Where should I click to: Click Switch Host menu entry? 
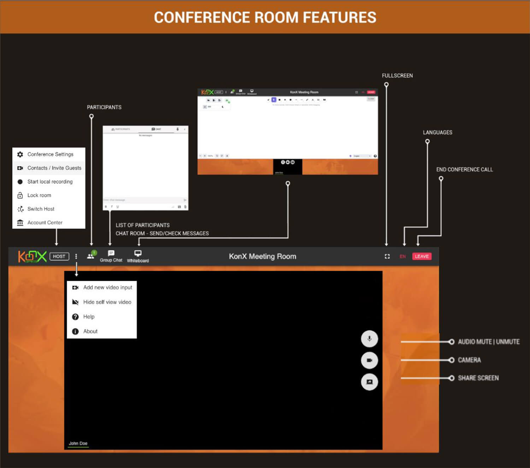[41, 209]
